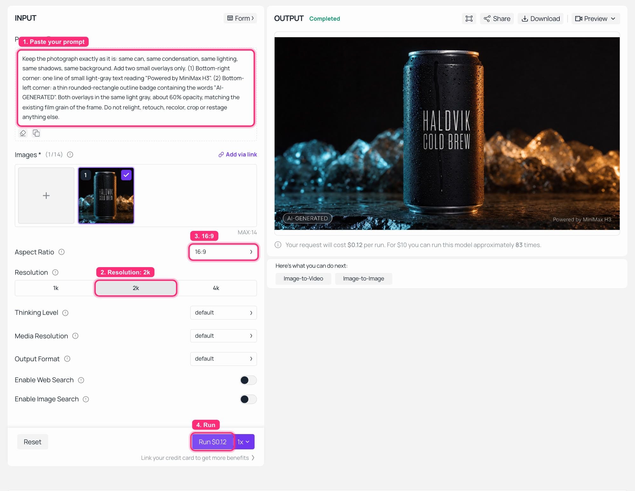This screenshot has width=635, height=491.
Task: Open the Output Format dropdown
Action: click(x=223, y=359)
